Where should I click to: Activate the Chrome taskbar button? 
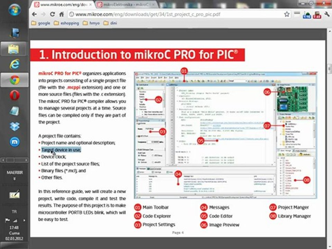[15, 80]
